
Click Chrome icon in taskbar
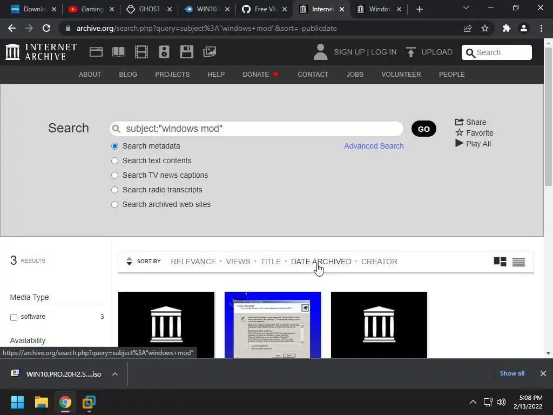(x=65, y=402)
